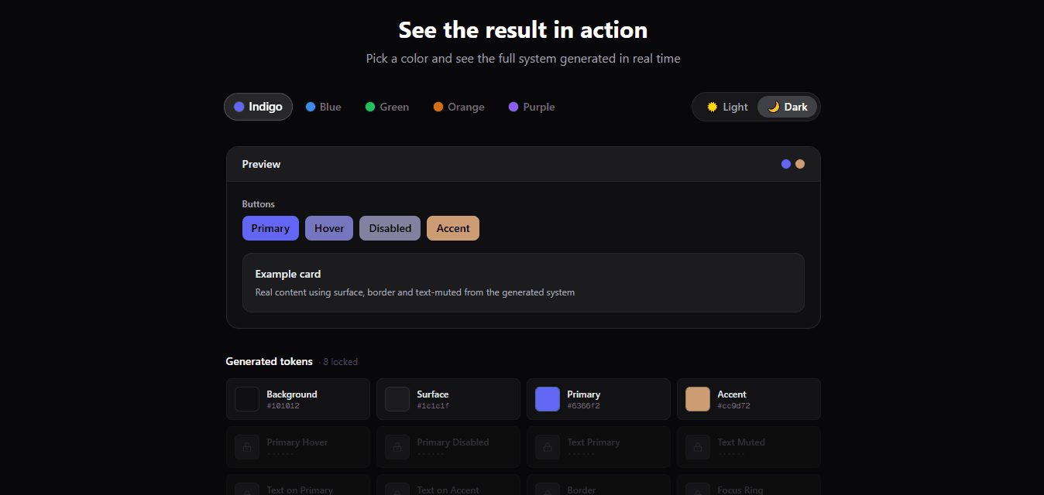This screenshot has width=1044, height=495.
Task: Click the lock icon on Primary Disabled token
Action: (397, 446)
